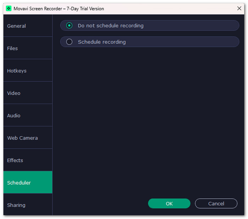Confirm settings with the OK button
The height and width of the screenshot is (219, 248).
point(169,203)
